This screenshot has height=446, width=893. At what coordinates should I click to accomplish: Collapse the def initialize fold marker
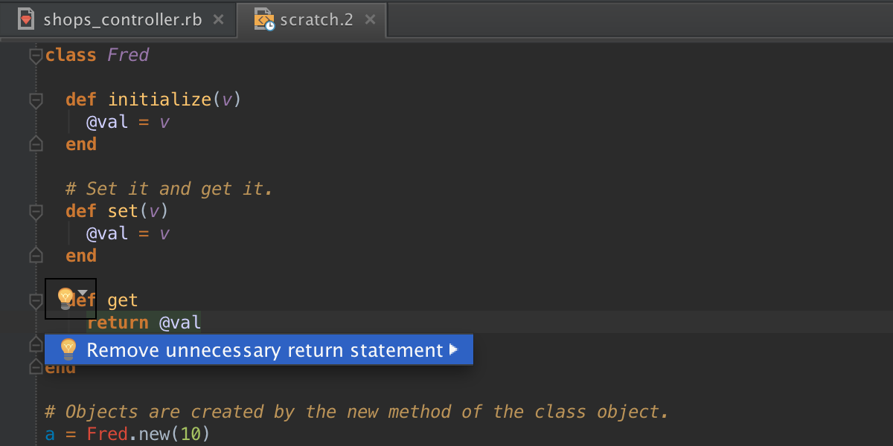point(35,100)
